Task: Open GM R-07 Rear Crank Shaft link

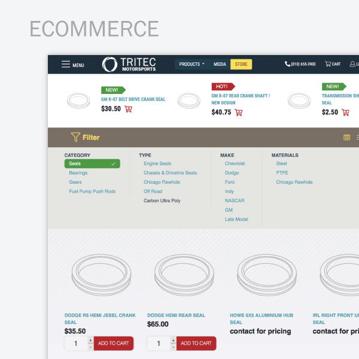Action: pos(241,99)
